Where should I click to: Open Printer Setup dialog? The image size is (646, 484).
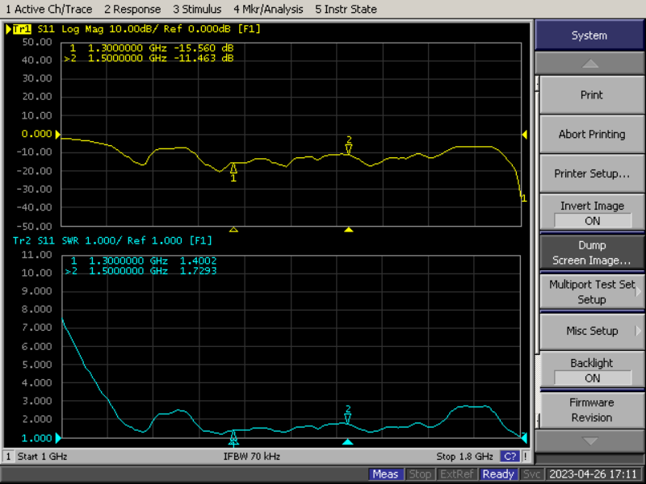coord(592,173)
